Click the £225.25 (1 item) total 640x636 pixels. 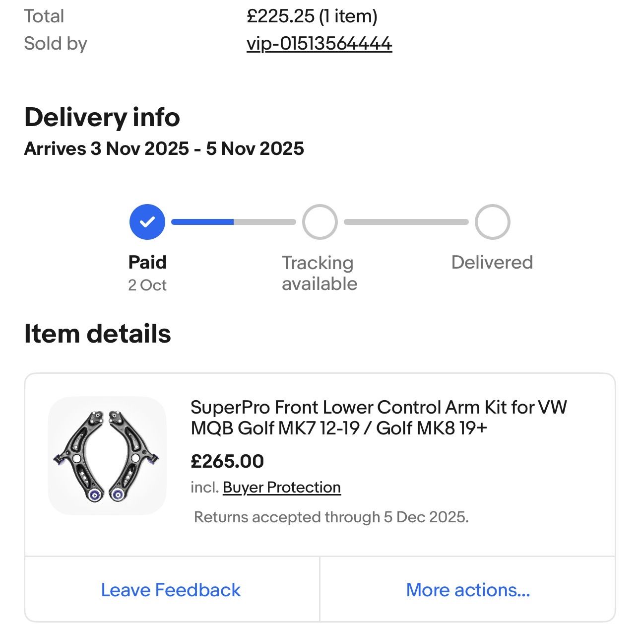[x=312, y=16]
